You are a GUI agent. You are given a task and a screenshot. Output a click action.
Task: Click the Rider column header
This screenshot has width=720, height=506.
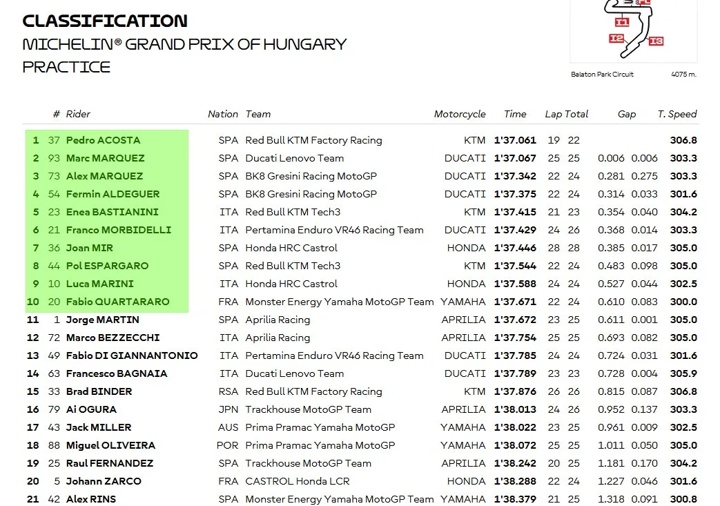tap(78, 114)
